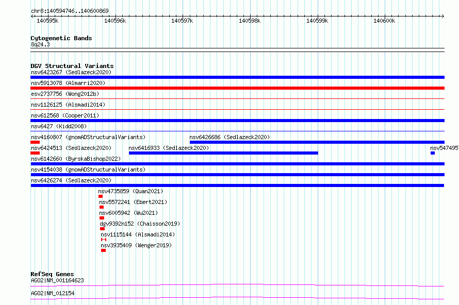Click the right arrow of the ruler
Viewport: 459px width, 305px height.
tap(442, 16)
